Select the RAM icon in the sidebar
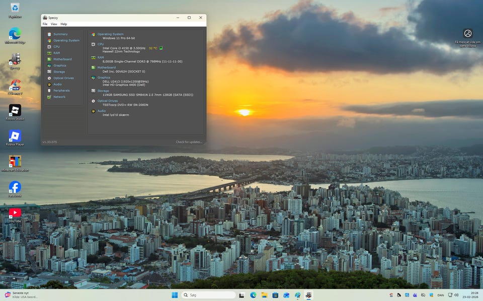 [49, 53]
